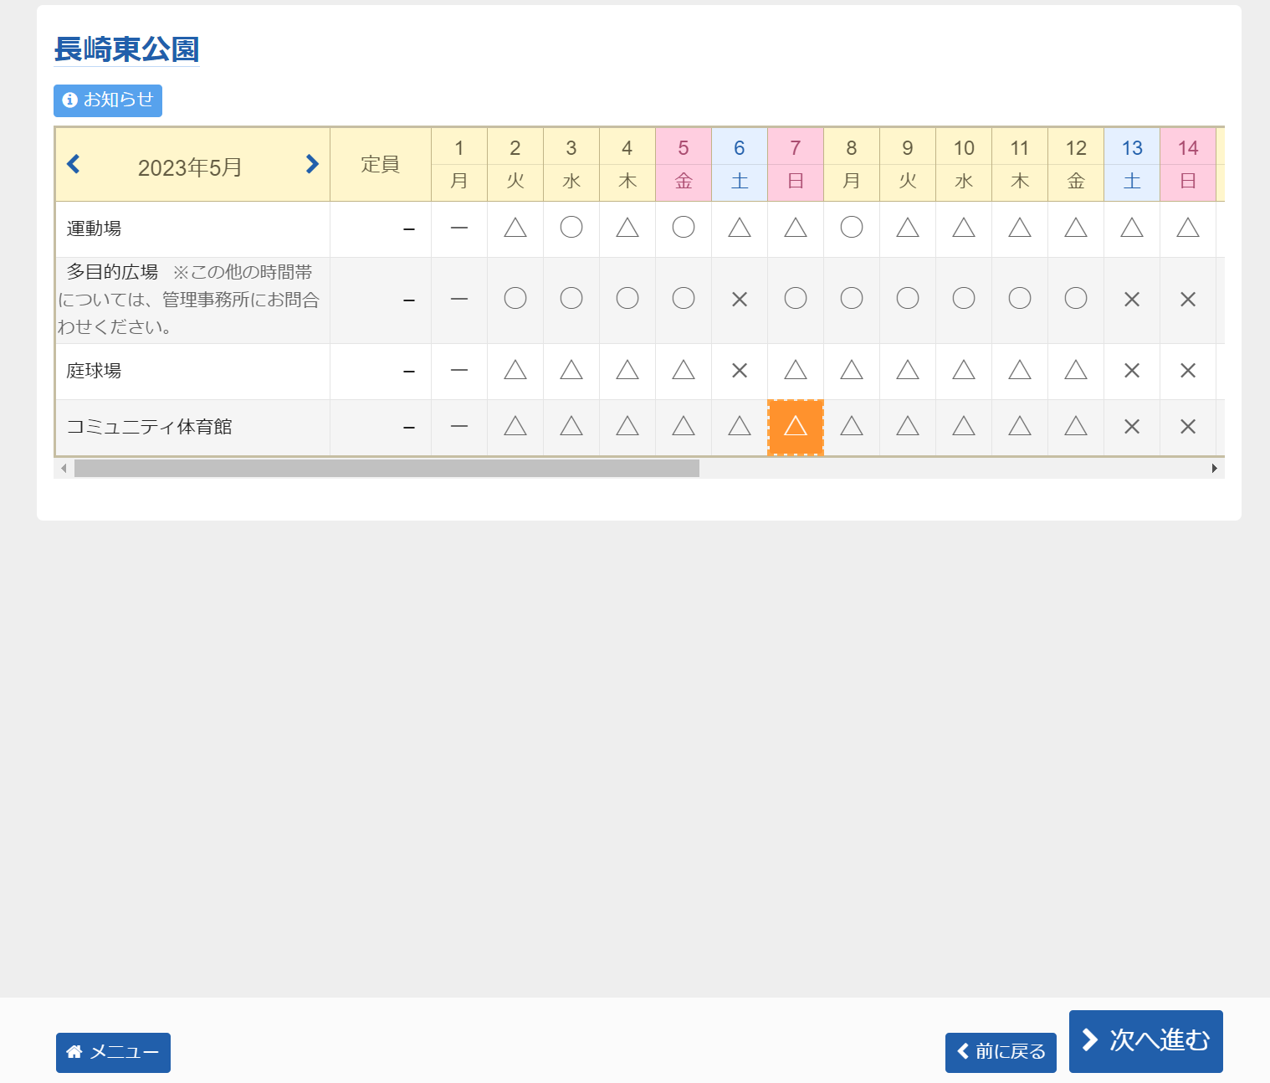The image size is (1270, 1083).
Task: Click scrollbar left arrow
Action: [64, 469]
